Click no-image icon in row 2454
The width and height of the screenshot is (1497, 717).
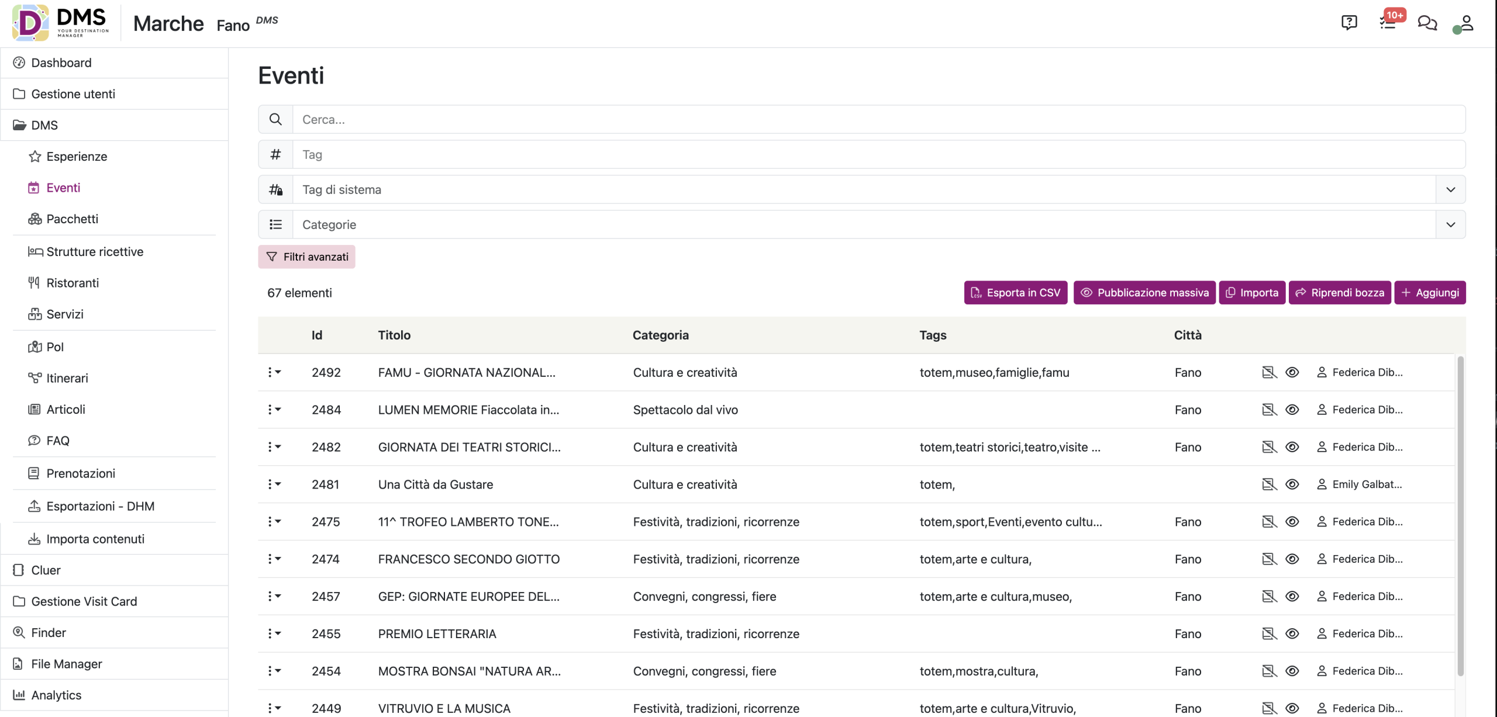(1269, 671)
